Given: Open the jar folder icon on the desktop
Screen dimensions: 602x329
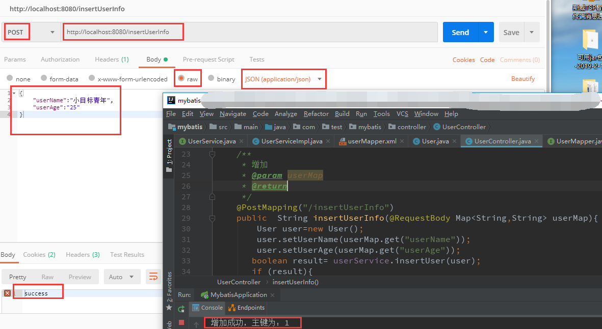Looking at the screenshot, I should [x=590, y=40].
